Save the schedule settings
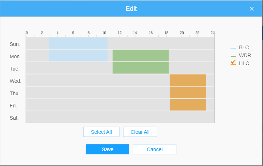The image size is (263, 166). 107,149
